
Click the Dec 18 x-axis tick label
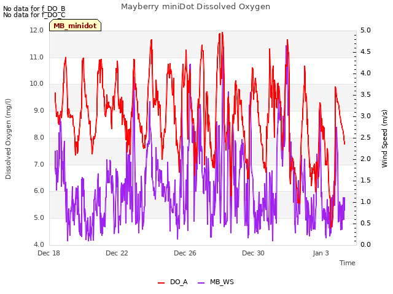[x=49, y=253]
